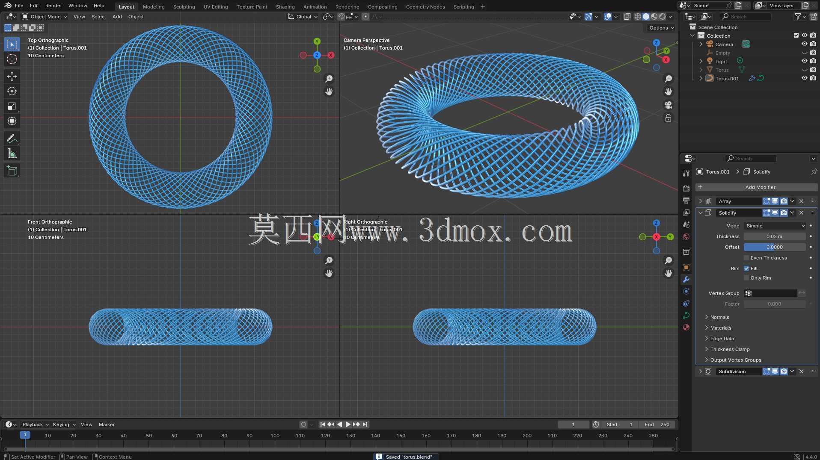
Task: Open the Render menu
Action: tap(53, 6)
